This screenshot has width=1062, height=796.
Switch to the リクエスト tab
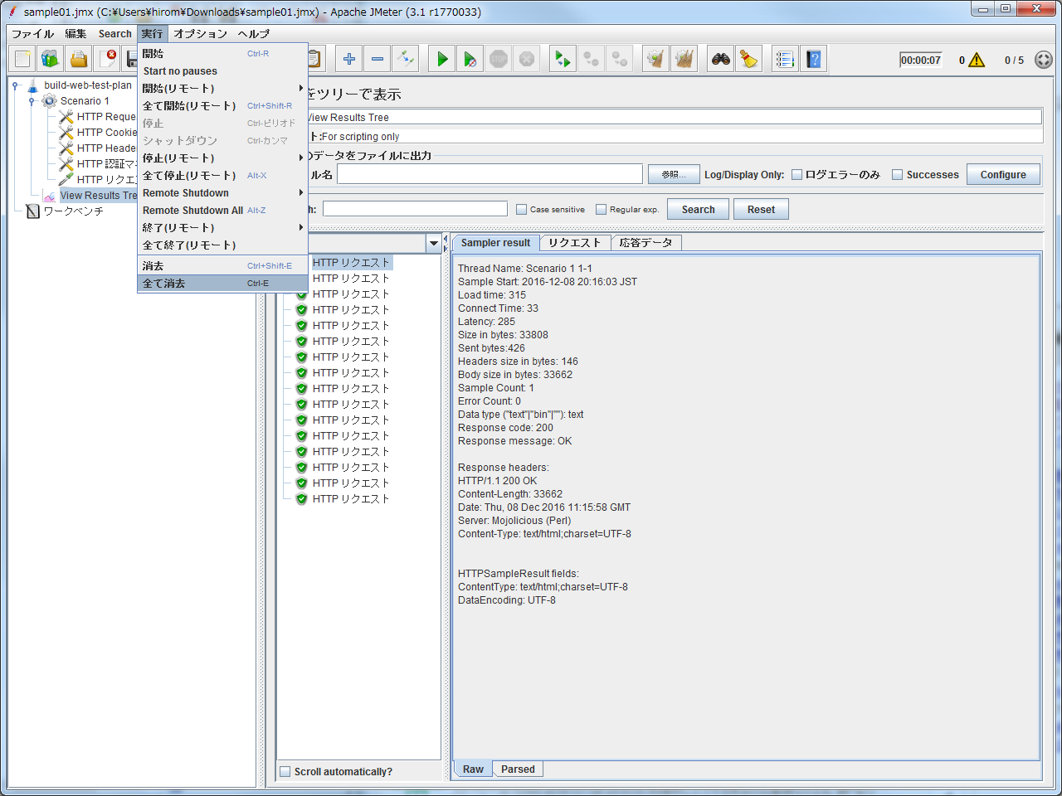pyautogui.click(x=574, y=243)
